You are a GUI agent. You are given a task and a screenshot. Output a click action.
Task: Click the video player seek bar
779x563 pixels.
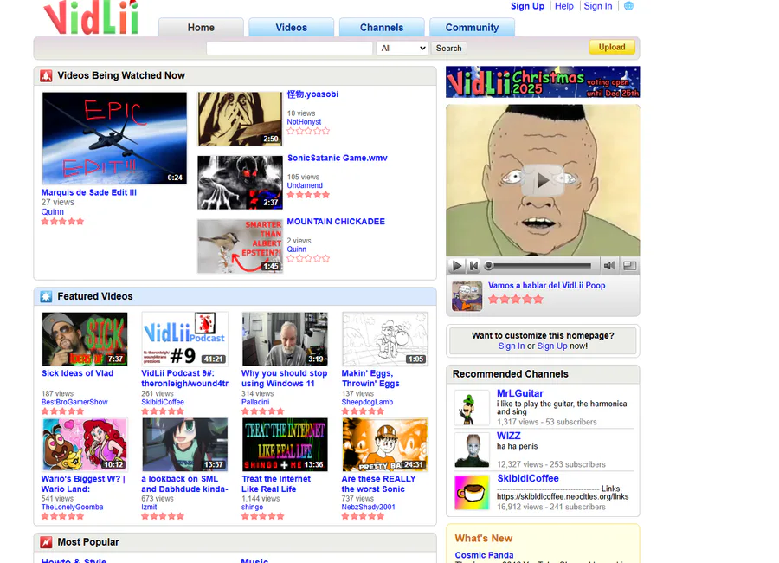(x=539, y=266)
